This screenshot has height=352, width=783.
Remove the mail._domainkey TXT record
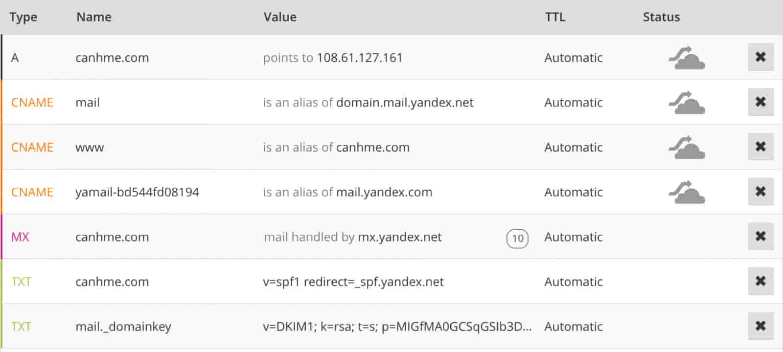click(x=760, y=326)
